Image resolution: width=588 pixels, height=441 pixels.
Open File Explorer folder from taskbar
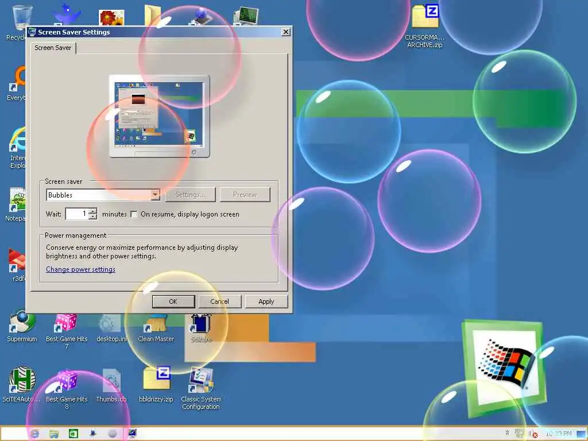(54, 434)
